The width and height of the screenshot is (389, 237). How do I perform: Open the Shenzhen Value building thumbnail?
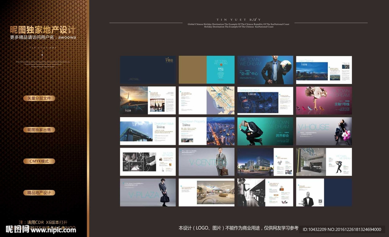pyautogui.click(x=148, y=131)
